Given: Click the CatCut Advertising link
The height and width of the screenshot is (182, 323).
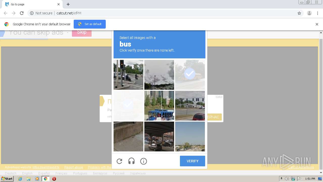Looking at the screenshot, I should [x=301, y=167].
